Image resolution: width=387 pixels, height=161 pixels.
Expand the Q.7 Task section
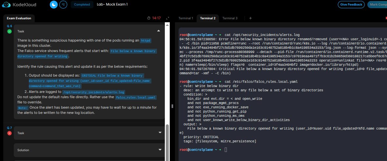pyautogui.click(x=160, y=133)
